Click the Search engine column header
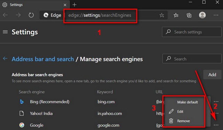 click(32, 92)
